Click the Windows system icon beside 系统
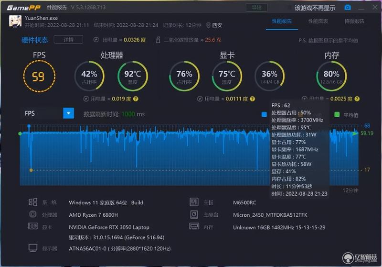382x267 pixels. pyautogui.click(x=33, y=202)
